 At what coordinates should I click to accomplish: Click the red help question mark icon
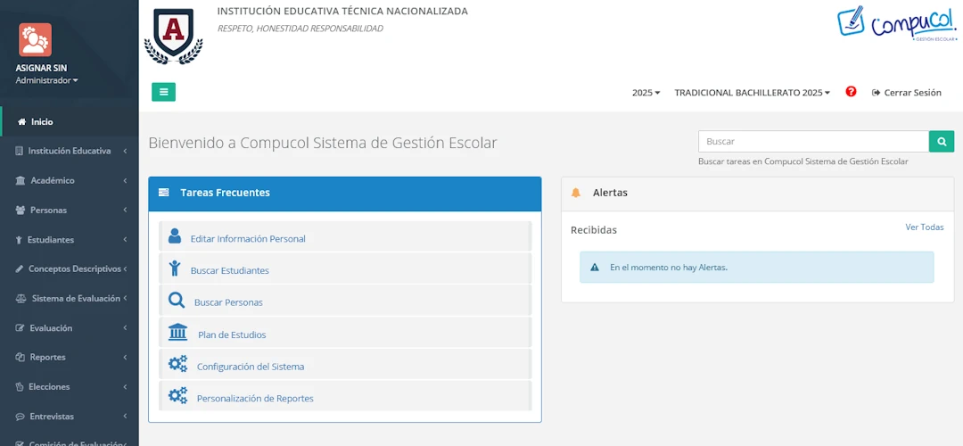pos(851,92)
